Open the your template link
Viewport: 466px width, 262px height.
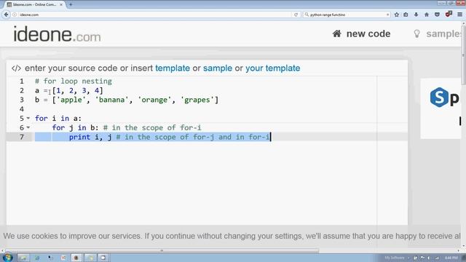(x=272, y=68)
